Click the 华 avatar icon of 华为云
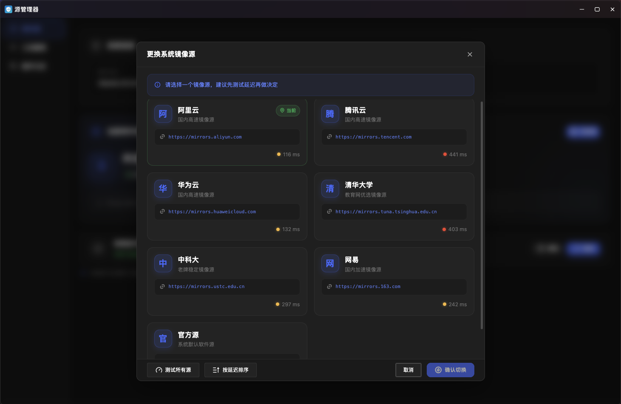 coord(163,189)
